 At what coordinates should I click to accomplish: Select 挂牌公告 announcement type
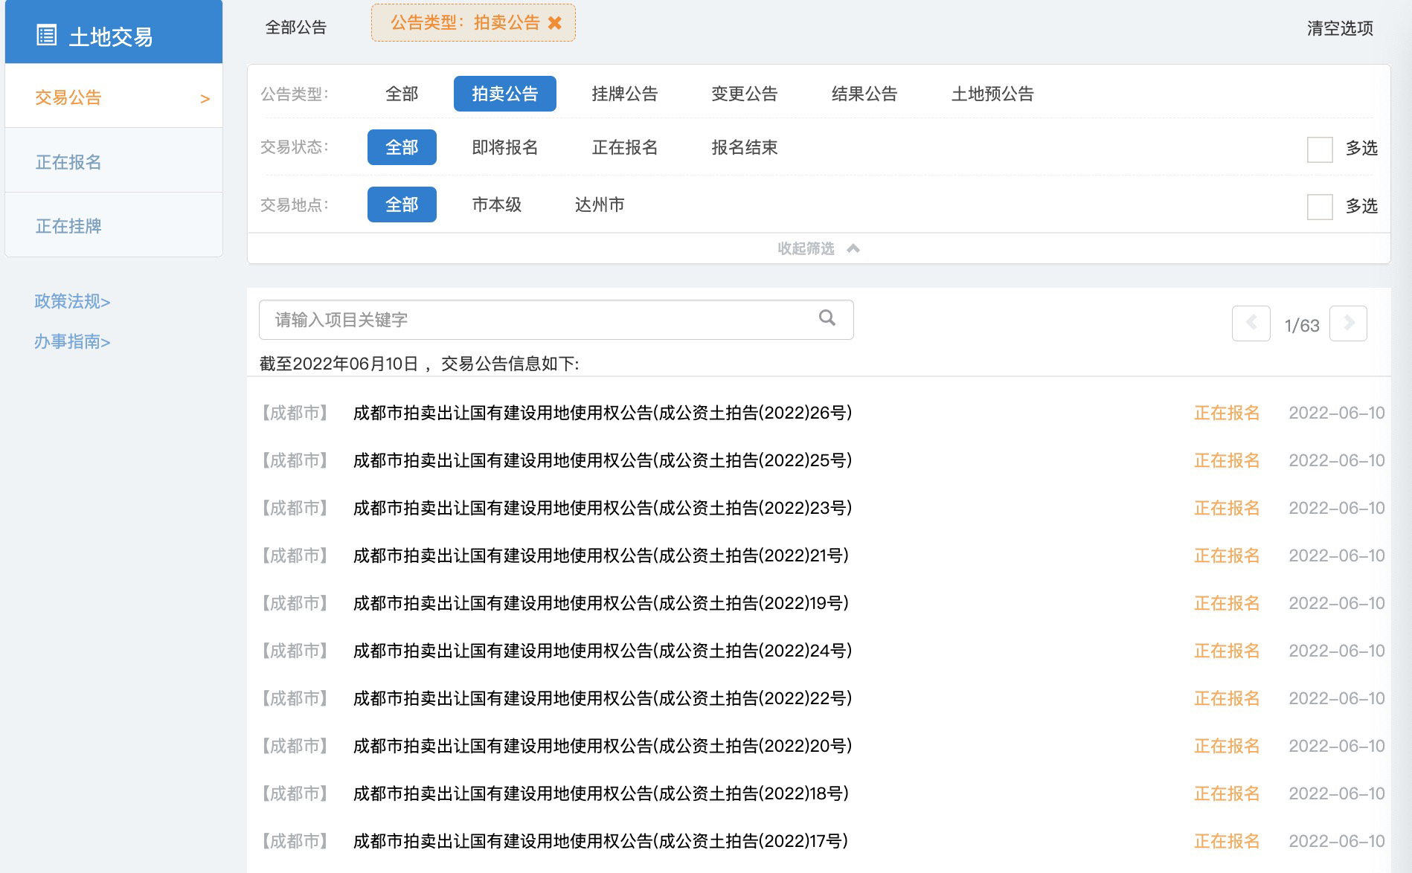624,94
